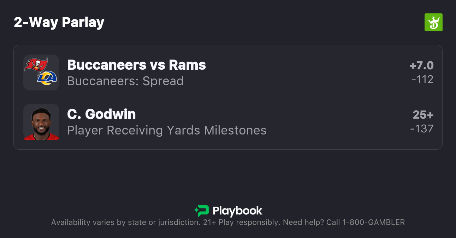Screen dimensions: 456x238
Task: Select the +7.0 spread value
Action: (x=421, y=65)
